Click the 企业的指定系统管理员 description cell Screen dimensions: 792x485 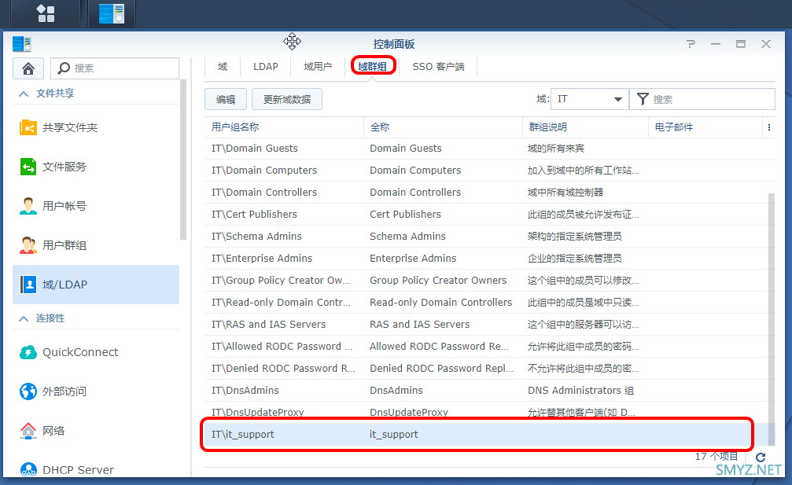tap(575, 259)
